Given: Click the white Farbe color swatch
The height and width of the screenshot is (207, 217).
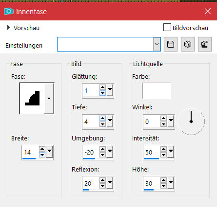Looking at the screenshot, I should click(157, 91).
